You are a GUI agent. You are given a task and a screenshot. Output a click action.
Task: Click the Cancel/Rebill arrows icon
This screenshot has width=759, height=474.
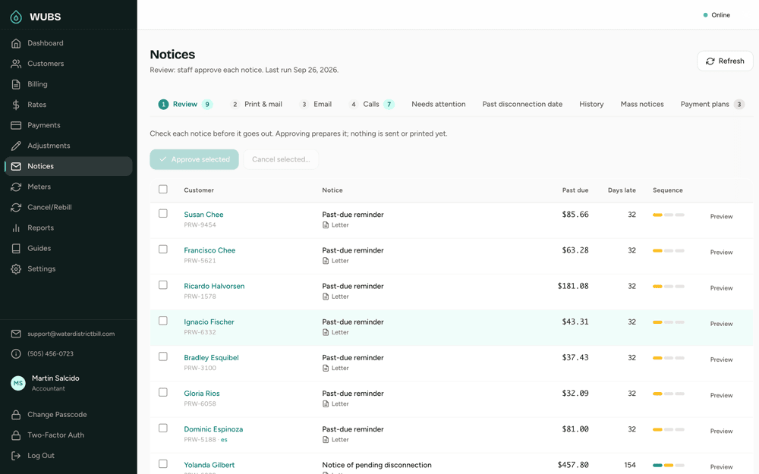point(16,208)
